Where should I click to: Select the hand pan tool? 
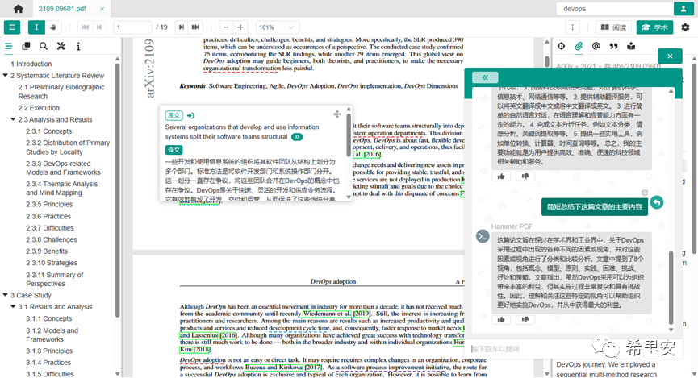(53, 27)
